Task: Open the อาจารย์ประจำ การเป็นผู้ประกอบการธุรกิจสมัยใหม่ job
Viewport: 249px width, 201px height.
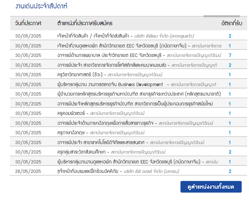Action: click(x=135, y=104)
